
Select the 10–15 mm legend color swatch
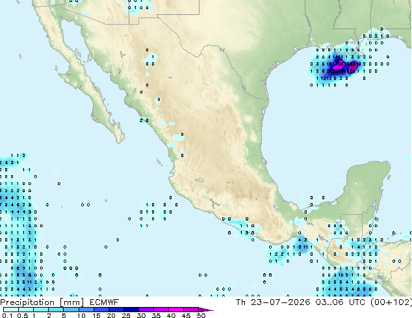pyautogui.click(x=86, y=310)
